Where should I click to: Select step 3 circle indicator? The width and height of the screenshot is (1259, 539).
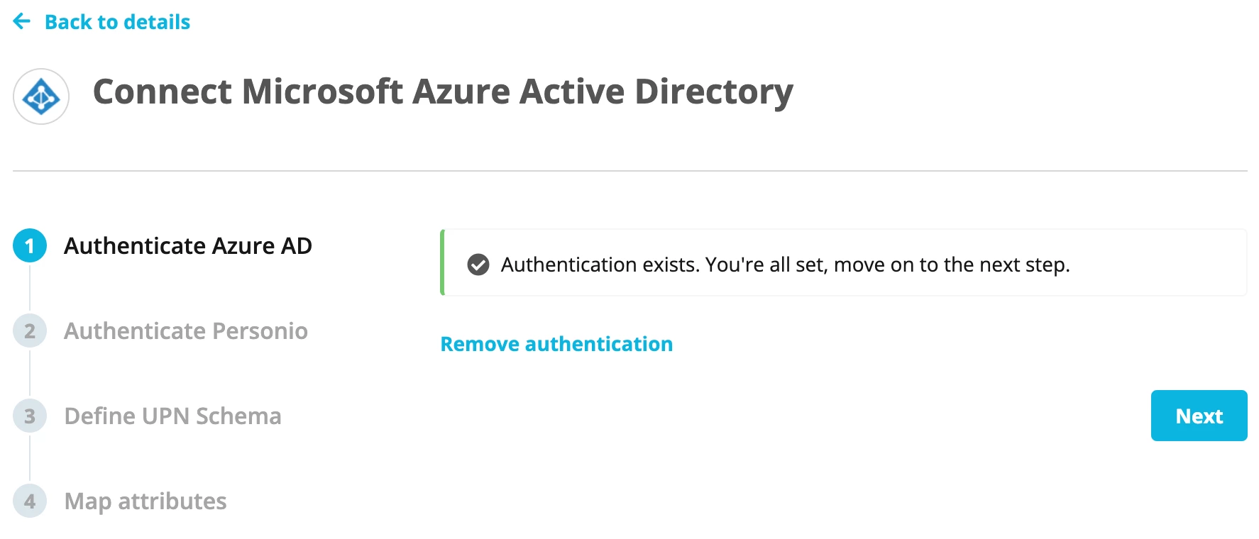pyautogui.click(x=30, y=416)
